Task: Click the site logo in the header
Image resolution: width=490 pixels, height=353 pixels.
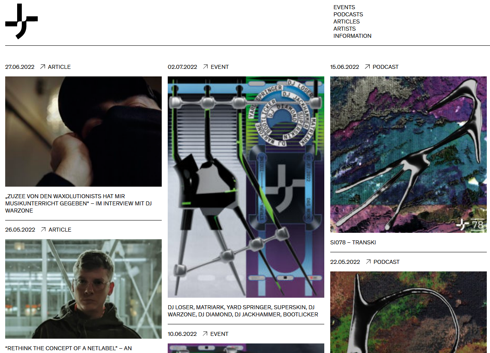Action: click(22, 21)
